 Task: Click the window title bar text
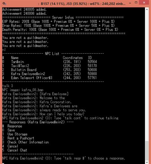82,4
